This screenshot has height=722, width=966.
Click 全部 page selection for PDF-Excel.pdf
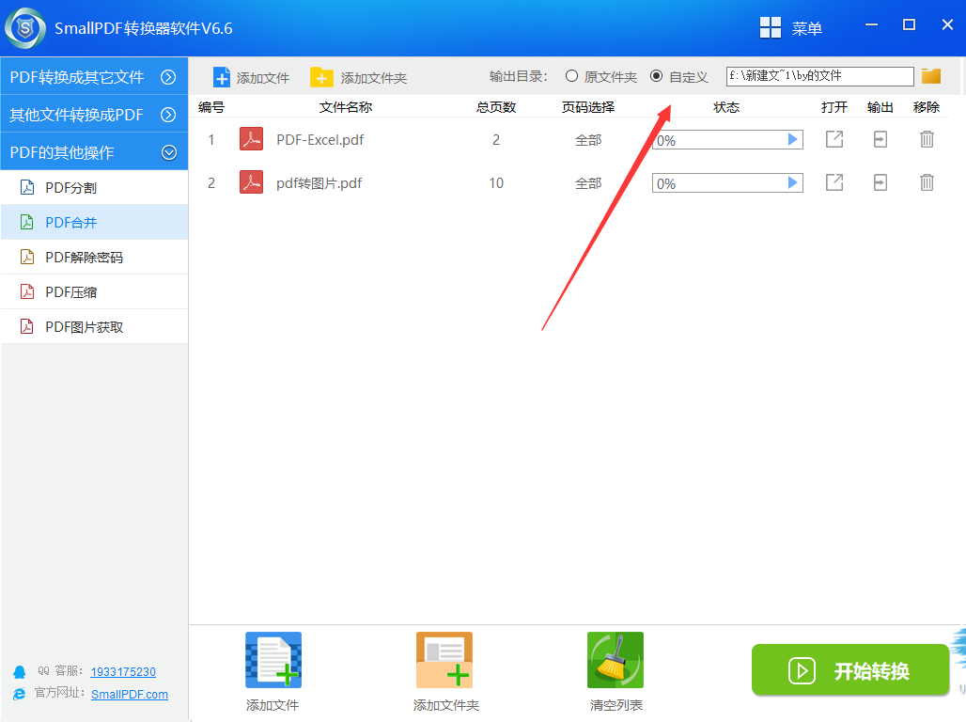tap(588, 140)
